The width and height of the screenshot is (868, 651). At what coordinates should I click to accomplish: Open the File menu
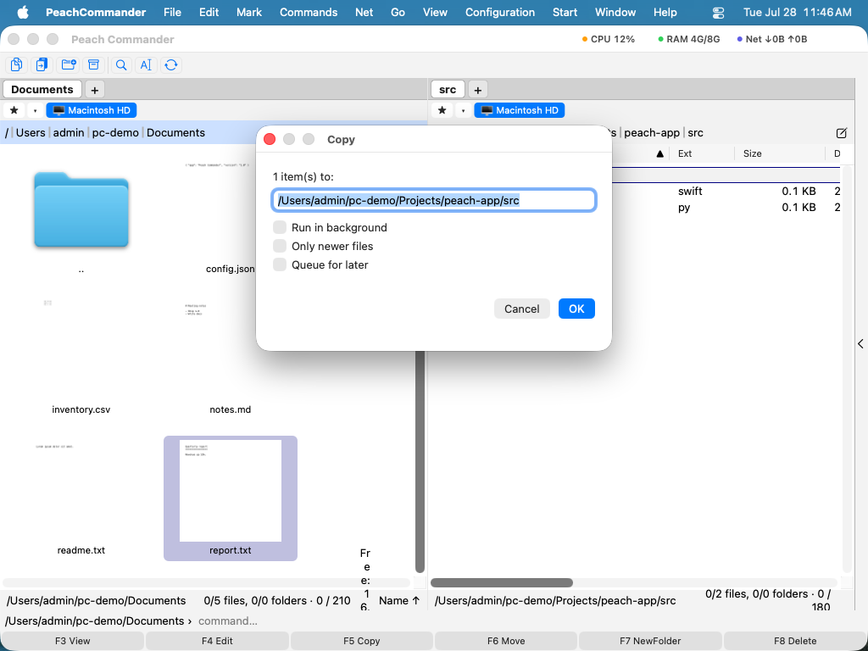(x=172, y=12)
